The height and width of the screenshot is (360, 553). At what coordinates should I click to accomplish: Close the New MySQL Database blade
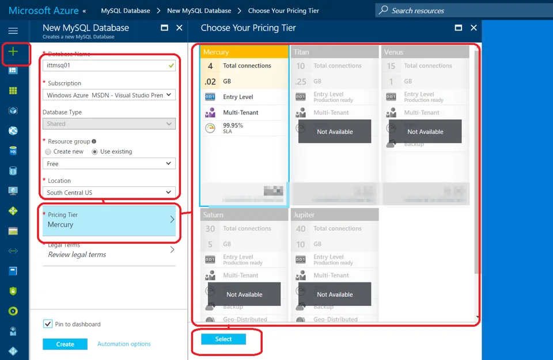(179, 28)
